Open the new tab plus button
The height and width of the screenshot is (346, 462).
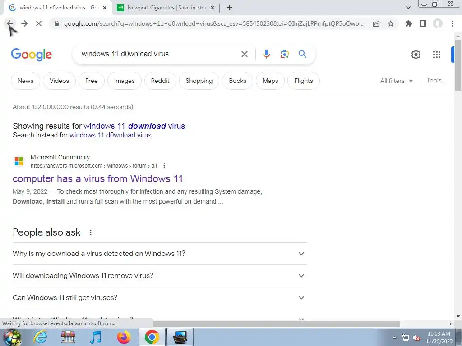pyautogui.click(x=230, y=8)
